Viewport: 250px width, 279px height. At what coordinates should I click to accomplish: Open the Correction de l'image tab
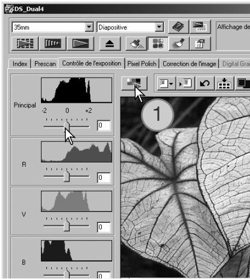click(189, 64)
